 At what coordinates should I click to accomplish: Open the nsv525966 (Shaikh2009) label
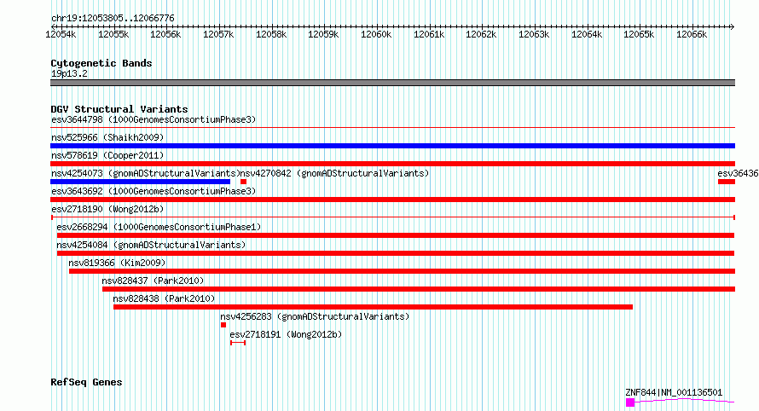(x=107, y=137)
